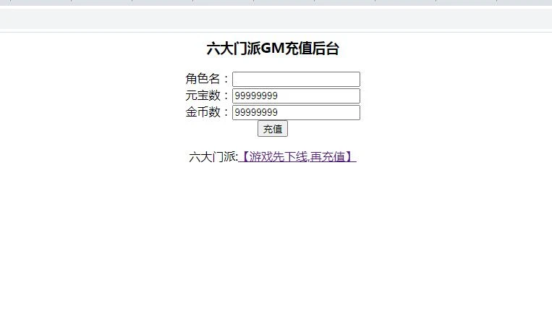Click the 金币数 label text

[x=203, y=112]
